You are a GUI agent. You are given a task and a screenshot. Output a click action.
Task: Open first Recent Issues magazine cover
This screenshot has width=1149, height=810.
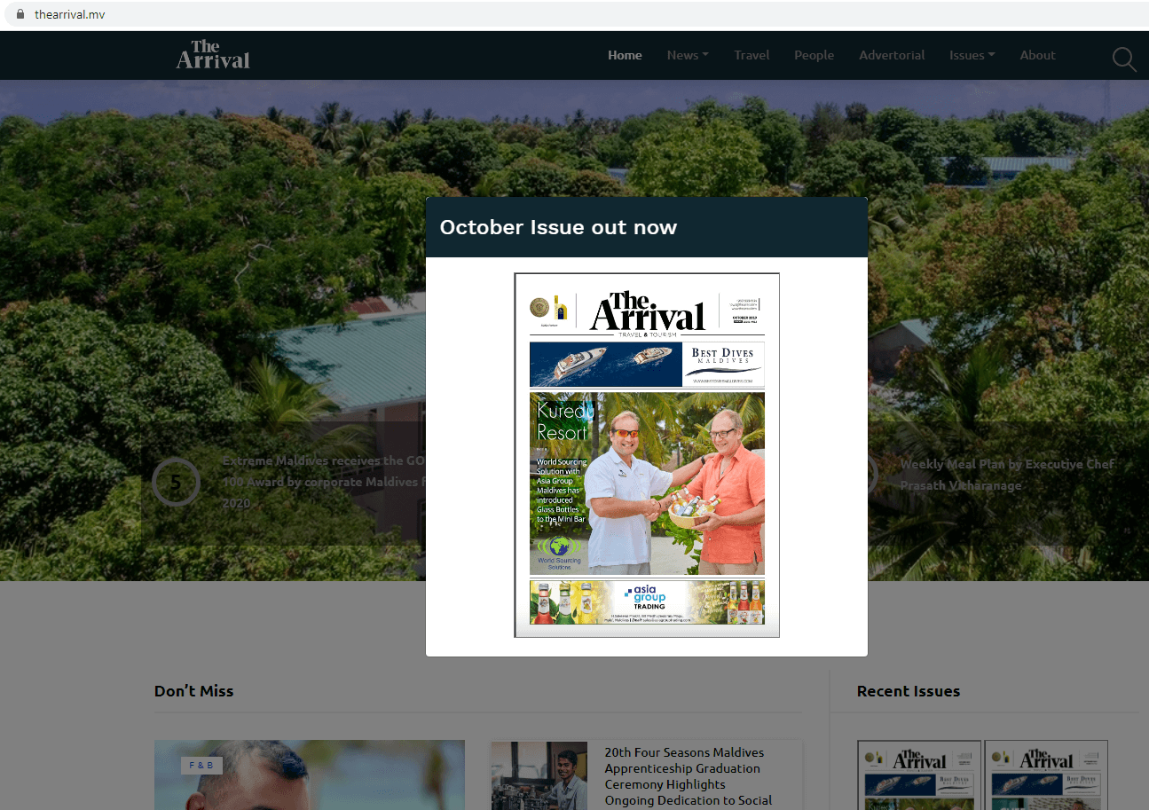click(919, 775)
